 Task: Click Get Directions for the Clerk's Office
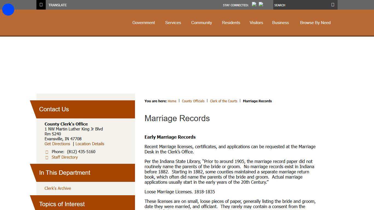[x=57, y=144]
